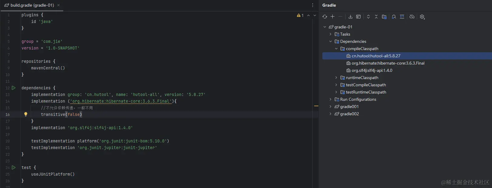Select the gradle002 label
This screenshot has height=188, width=492.
pyautogui.click(x=350, y=114)
